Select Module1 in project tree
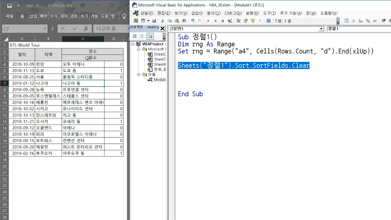The width and height of the screenshot is (391, 220). [x=159, y=80]
